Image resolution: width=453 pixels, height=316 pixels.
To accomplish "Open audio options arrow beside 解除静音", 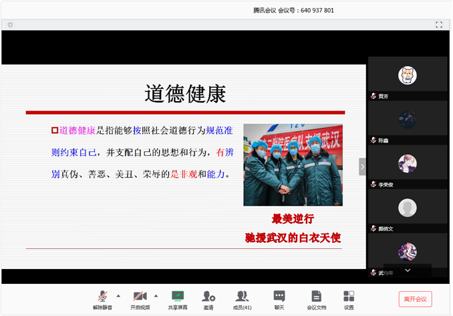I will pos(118,295).
